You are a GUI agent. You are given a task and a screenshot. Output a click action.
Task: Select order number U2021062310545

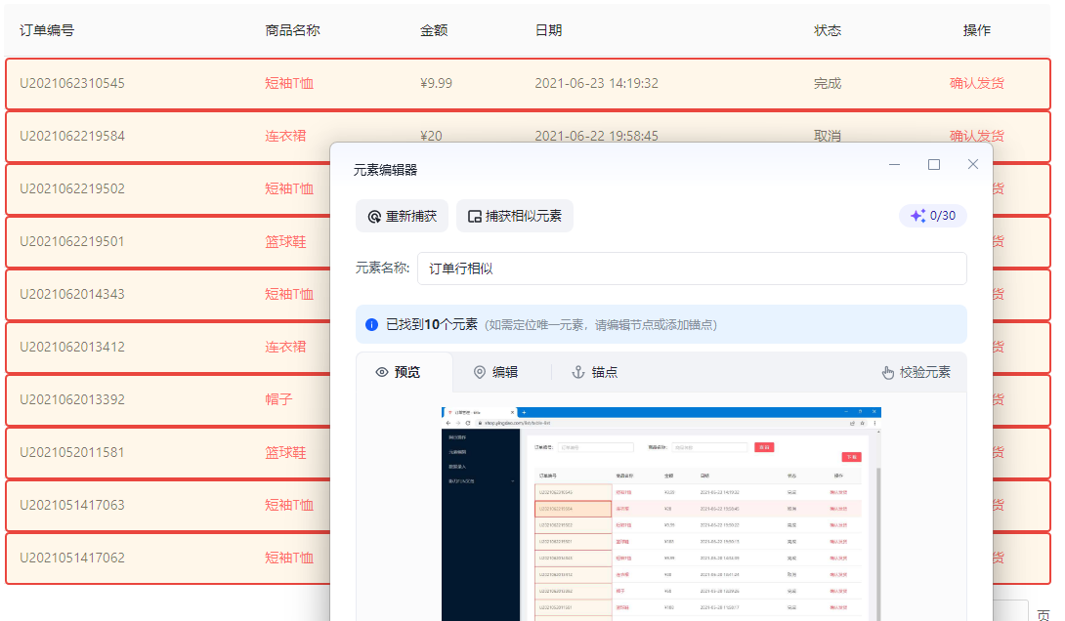(72, 83)
